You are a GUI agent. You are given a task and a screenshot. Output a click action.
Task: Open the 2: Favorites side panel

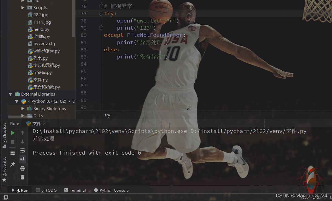[x=4, y=169]
